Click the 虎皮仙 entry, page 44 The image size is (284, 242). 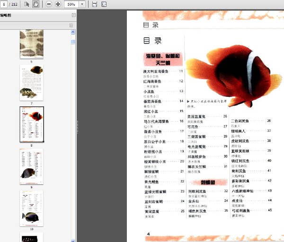tap(252, 200)
